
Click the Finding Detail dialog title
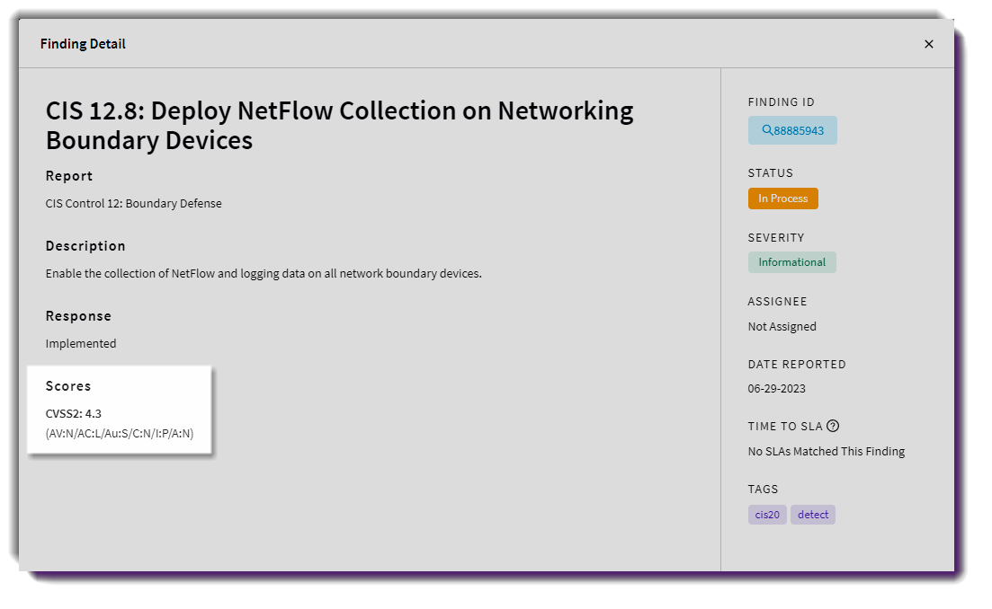point(83,44)
